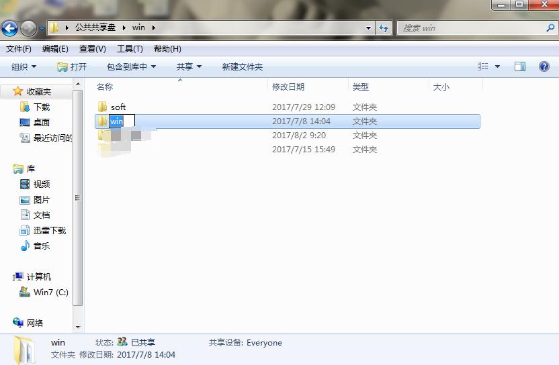The image size is (559, 365).
Task: Open 桌面 in favorites
Action: click(x=42, y=123)
